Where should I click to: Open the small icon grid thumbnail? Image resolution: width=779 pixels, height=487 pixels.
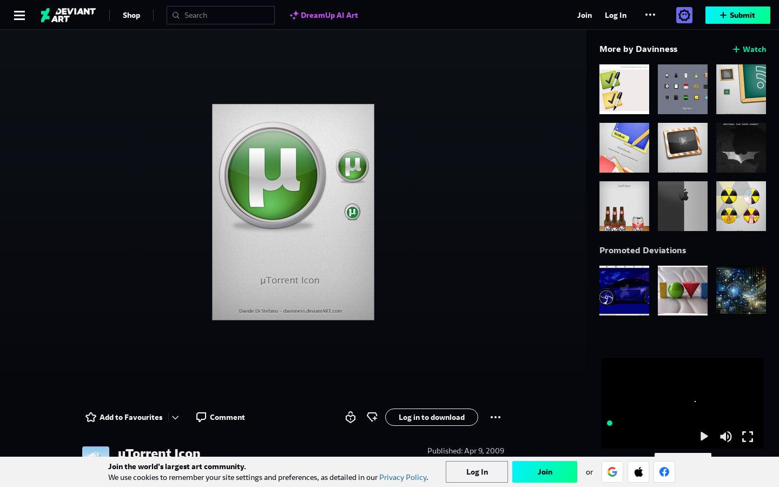(x=683, y=89)
